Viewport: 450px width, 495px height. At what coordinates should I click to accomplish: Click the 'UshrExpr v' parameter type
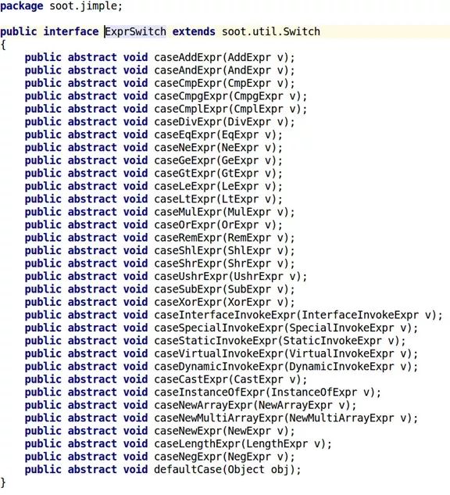[x=266, y=277]
